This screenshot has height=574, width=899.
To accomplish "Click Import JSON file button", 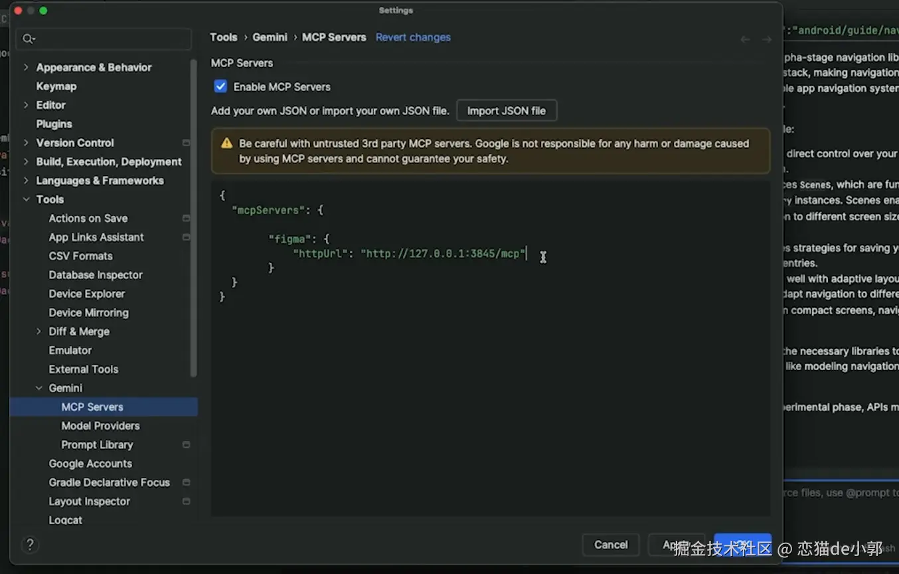I will coord(507,111).
